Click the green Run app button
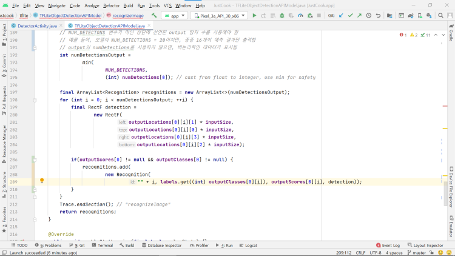Screen dimensions: 455x256 pyautogui.click(x=254, y=15)
